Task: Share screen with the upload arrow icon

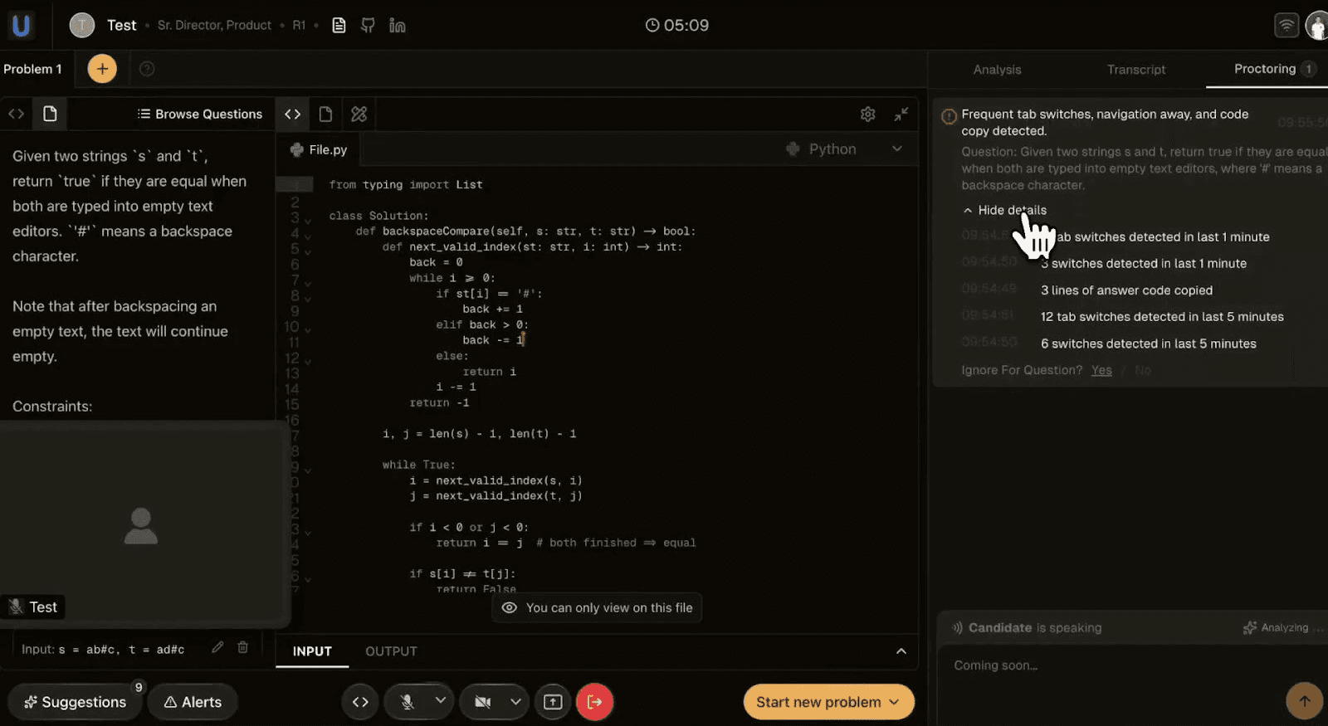Action: pyautogui.click(x=553, y=702)
